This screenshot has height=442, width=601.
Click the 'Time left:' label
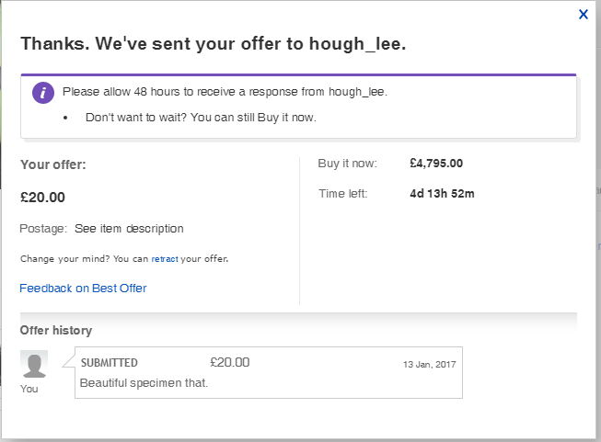click(x=343, y=194)
